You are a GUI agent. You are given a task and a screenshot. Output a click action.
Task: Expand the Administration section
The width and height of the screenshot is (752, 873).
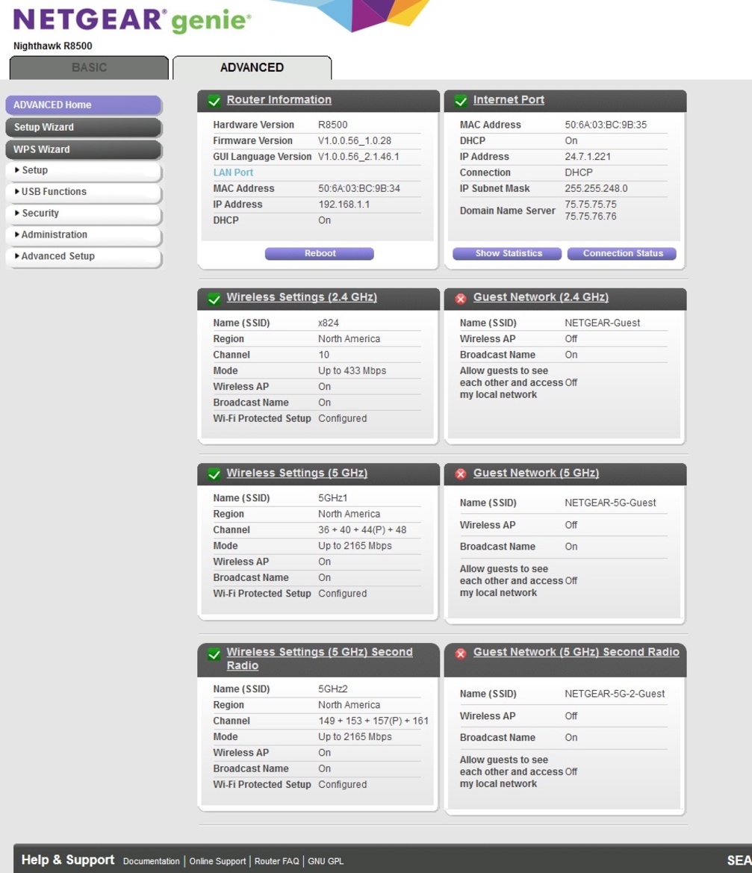tap(84, 235)
